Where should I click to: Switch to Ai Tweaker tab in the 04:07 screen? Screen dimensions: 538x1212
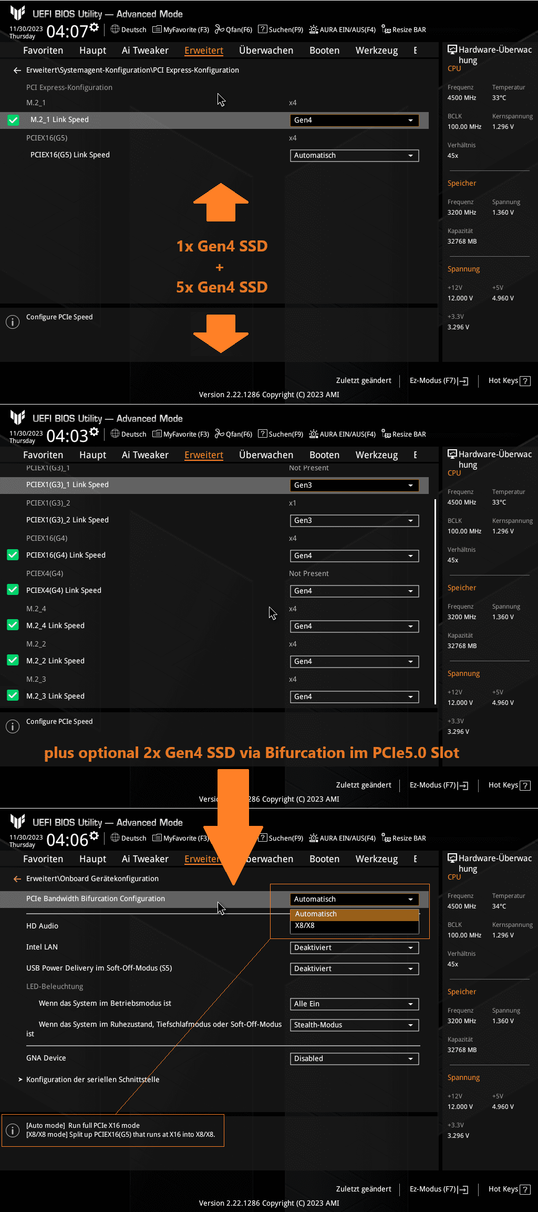(145, 50)
